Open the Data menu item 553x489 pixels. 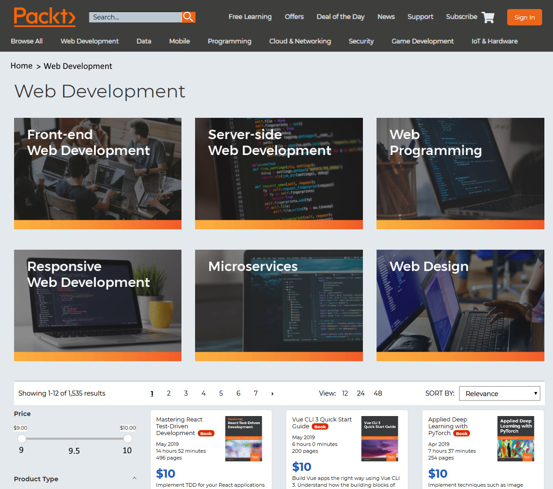[x=144, y=41]
